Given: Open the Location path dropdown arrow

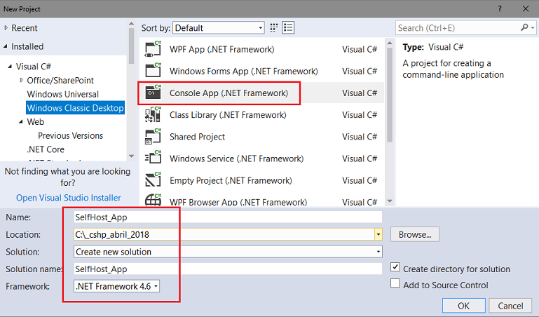Looking at the screenshot, I should click(378, 234).
